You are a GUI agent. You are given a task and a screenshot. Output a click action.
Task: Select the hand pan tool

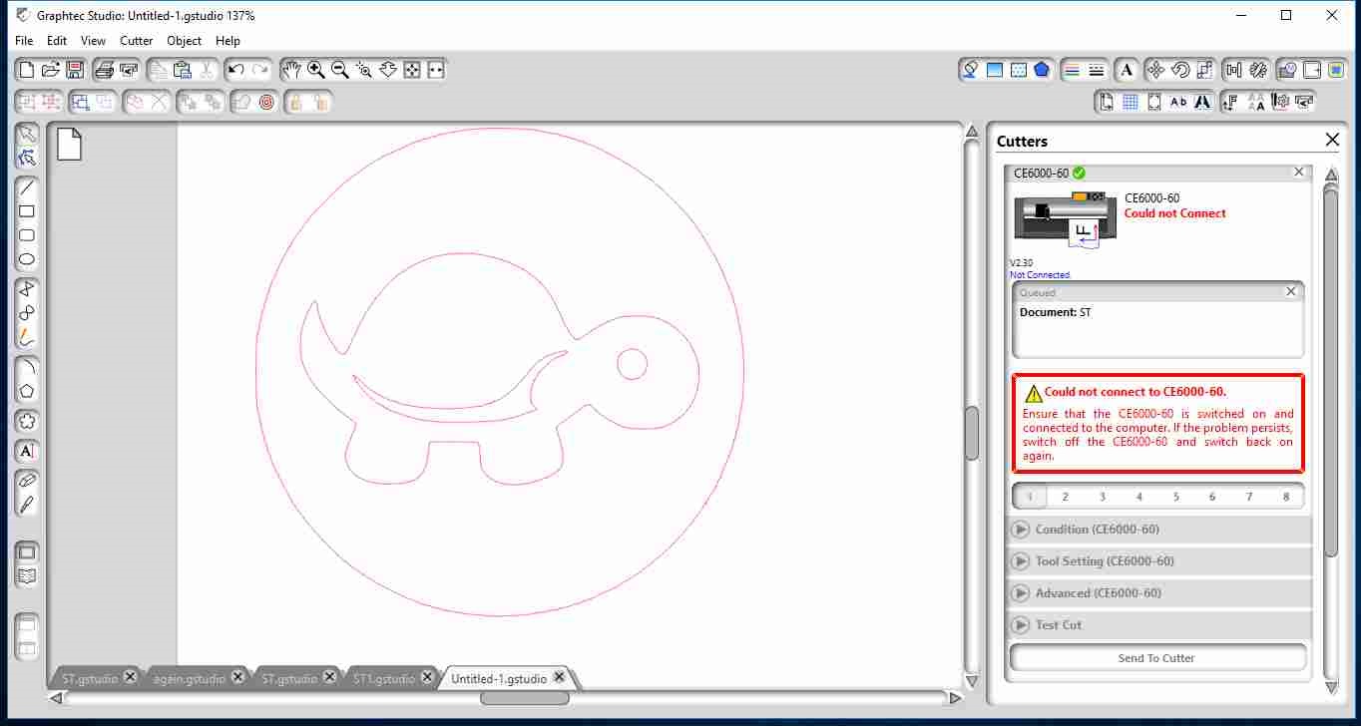click(x=291, y=70)
